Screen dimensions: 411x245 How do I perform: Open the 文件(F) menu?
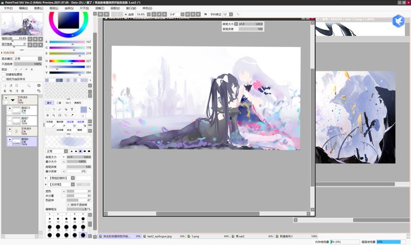[8, 8]
